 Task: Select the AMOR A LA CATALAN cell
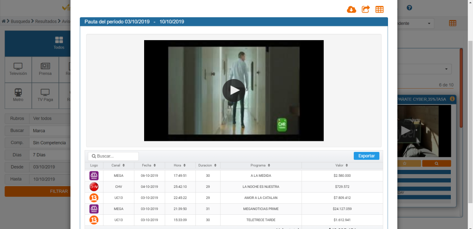pos(261,198)
